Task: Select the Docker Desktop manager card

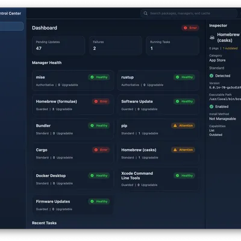Action: click(73, 179)
